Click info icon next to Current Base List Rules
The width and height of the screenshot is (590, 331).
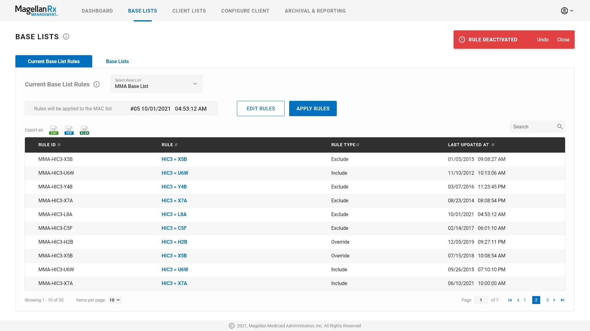[x=96, y=84]
